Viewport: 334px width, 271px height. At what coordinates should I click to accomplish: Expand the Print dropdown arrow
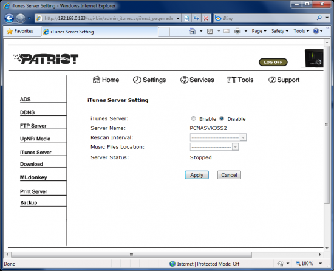(245, 31)
